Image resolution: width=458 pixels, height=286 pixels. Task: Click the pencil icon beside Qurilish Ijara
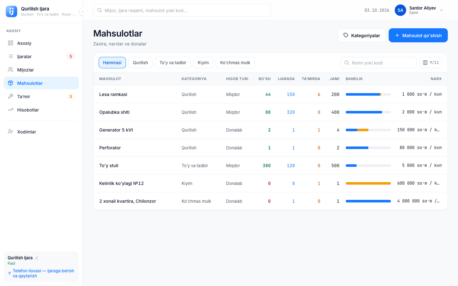click(37, 258)
